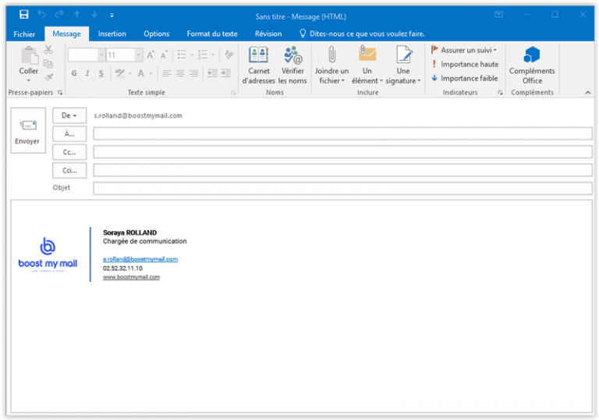599x420 pixels.
Task: Open the Format du texte tab
Action: coord(212,34)
